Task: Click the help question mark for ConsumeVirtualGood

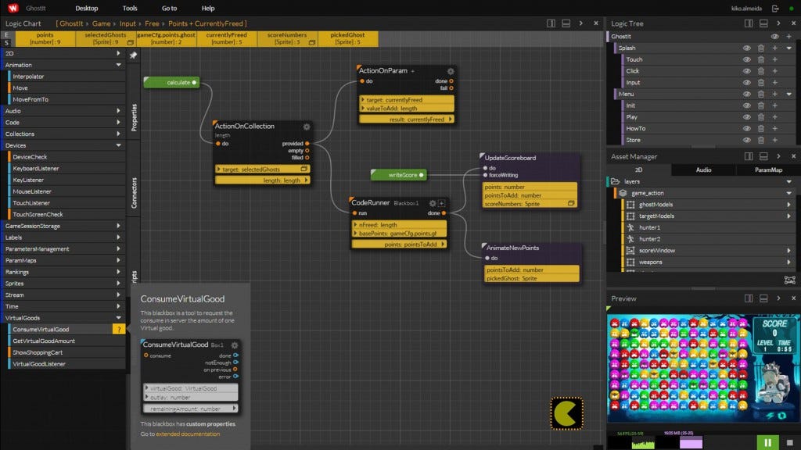Action: (x=119, y=330)
